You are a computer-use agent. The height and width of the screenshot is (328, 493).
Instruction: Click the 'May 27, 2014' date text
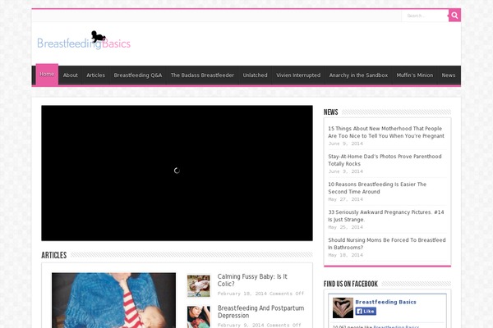click(x=346, y=199)
